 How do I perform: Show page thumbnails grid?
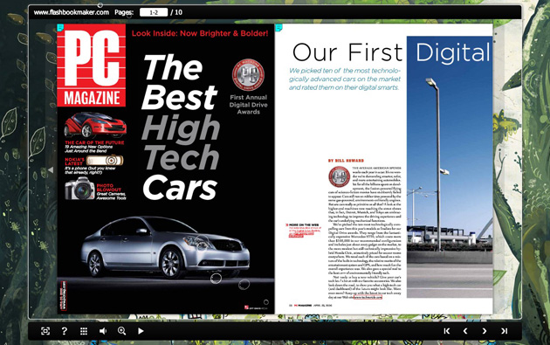[84, 331]
